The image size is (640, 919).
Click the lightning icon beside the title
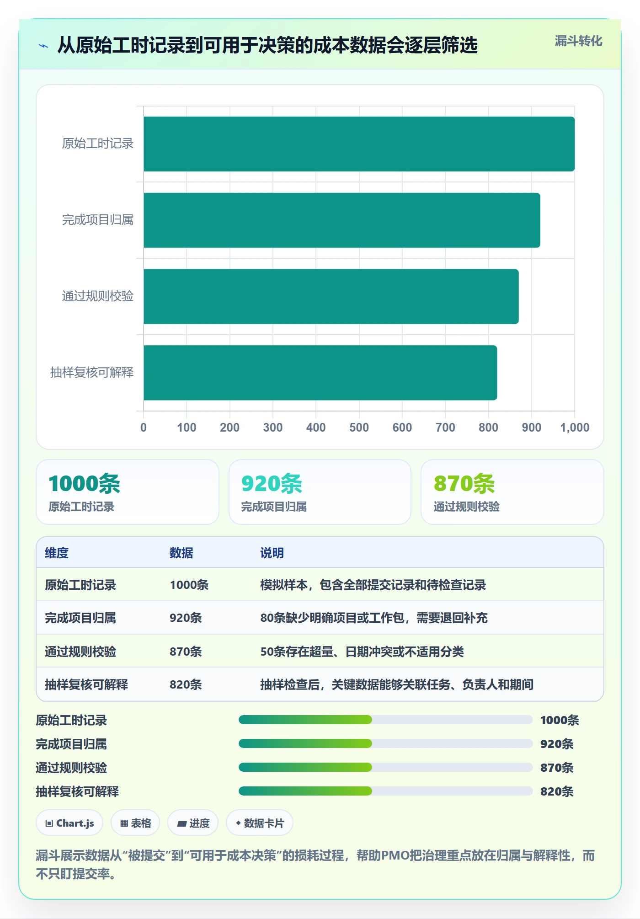43,46
